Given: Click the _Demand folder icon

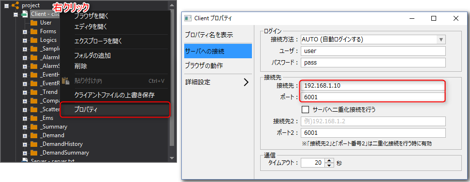Looking at the screenshot, I should (x=34, y=135).
